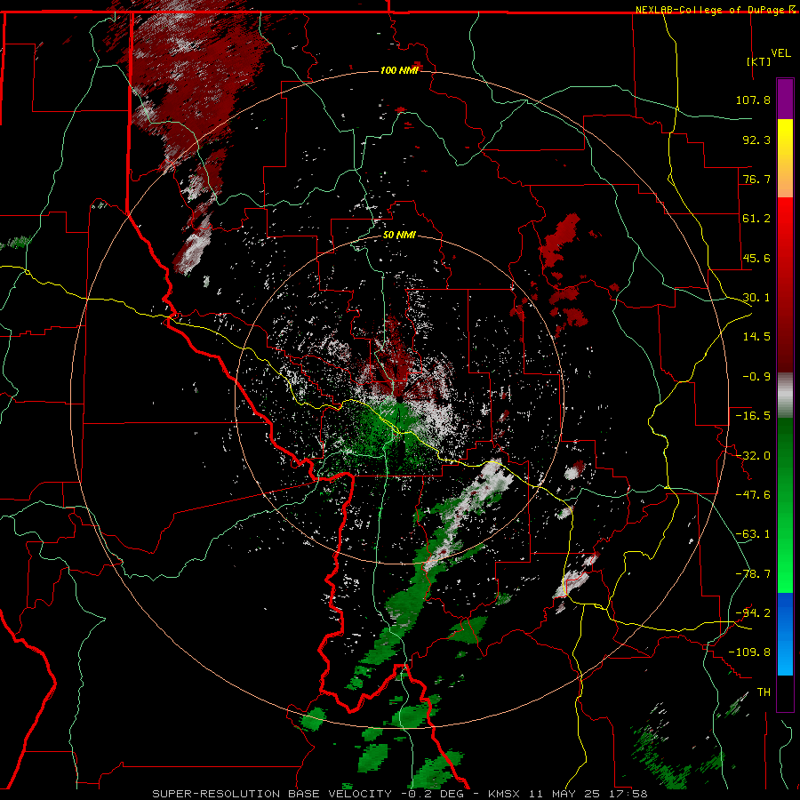The image size is (800, 800).
Task: Click the yellow-orange segment of the color bar
Action: [785, 158]
